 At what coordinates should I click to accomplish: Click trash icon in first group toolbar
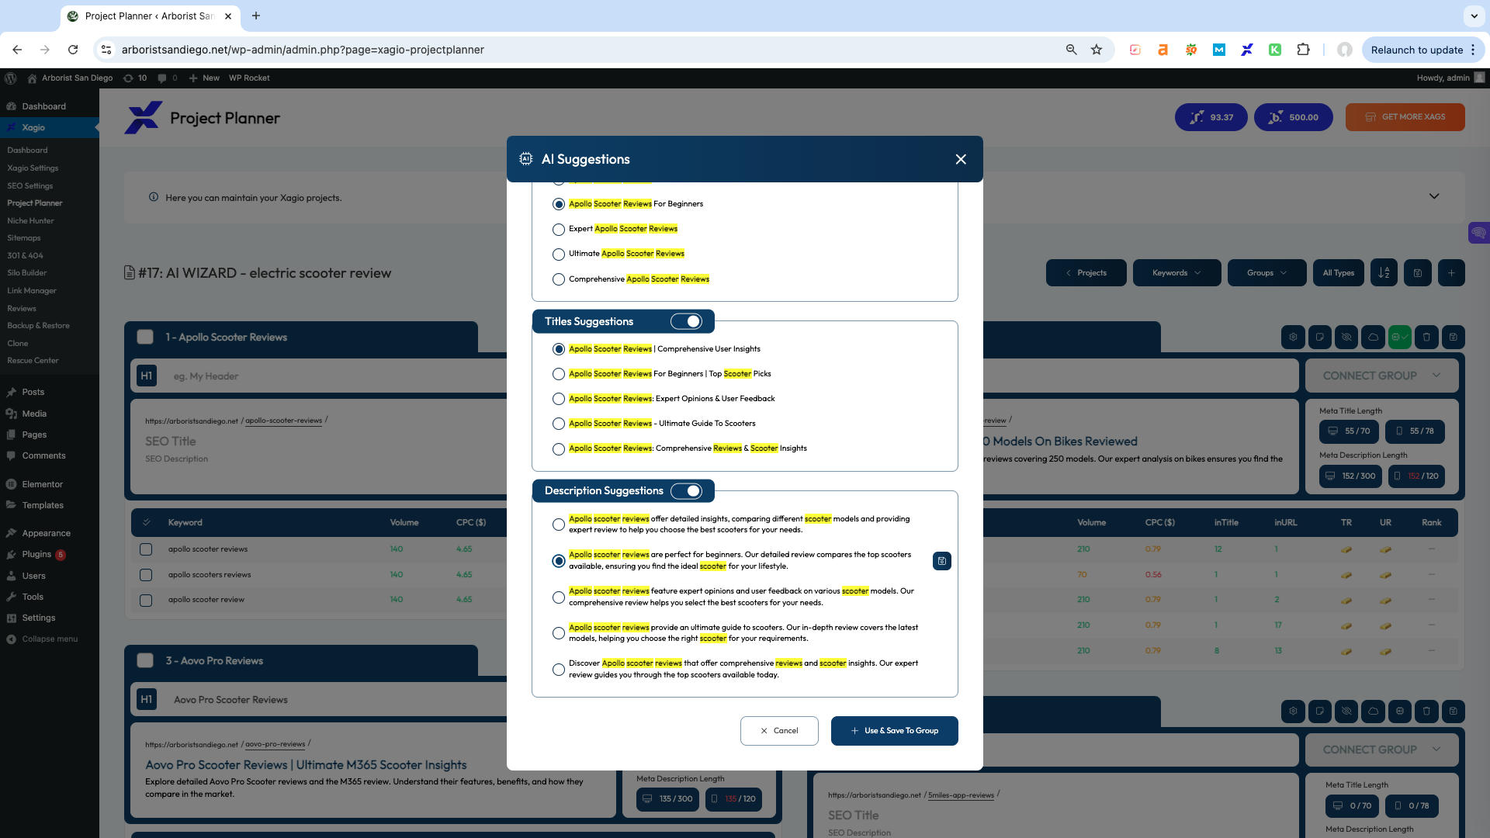click(1426, 338)
